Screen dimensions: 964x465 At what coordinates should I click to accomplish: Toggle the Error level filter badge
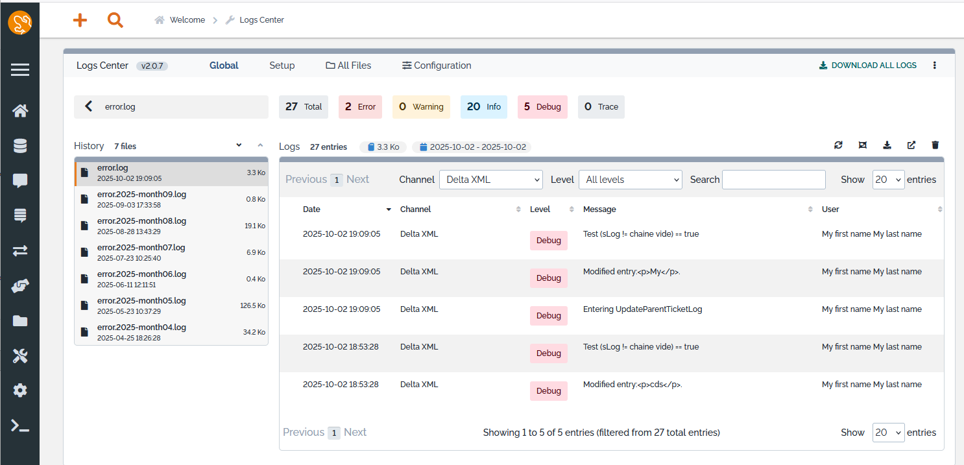click(x=360, y=107)
